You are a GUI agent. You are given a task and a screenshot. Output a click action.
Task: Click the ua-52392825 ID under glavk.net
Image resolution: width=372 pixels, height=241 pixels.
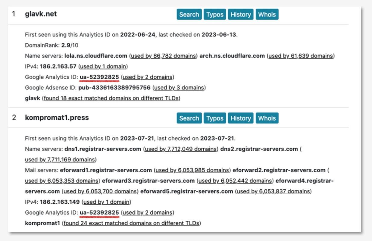pyautogui.click(x=99, y=77)
